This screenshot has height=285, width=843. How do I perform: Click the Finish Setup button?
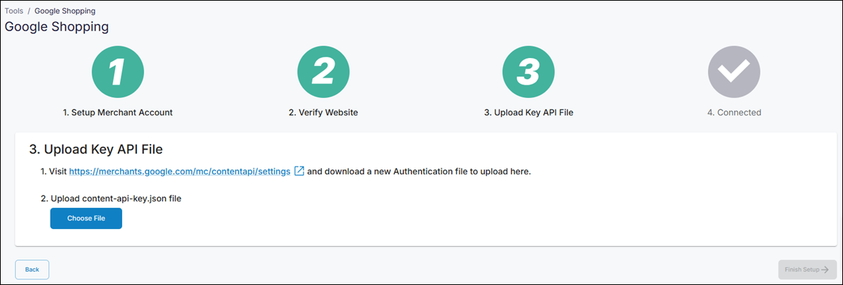807,270
